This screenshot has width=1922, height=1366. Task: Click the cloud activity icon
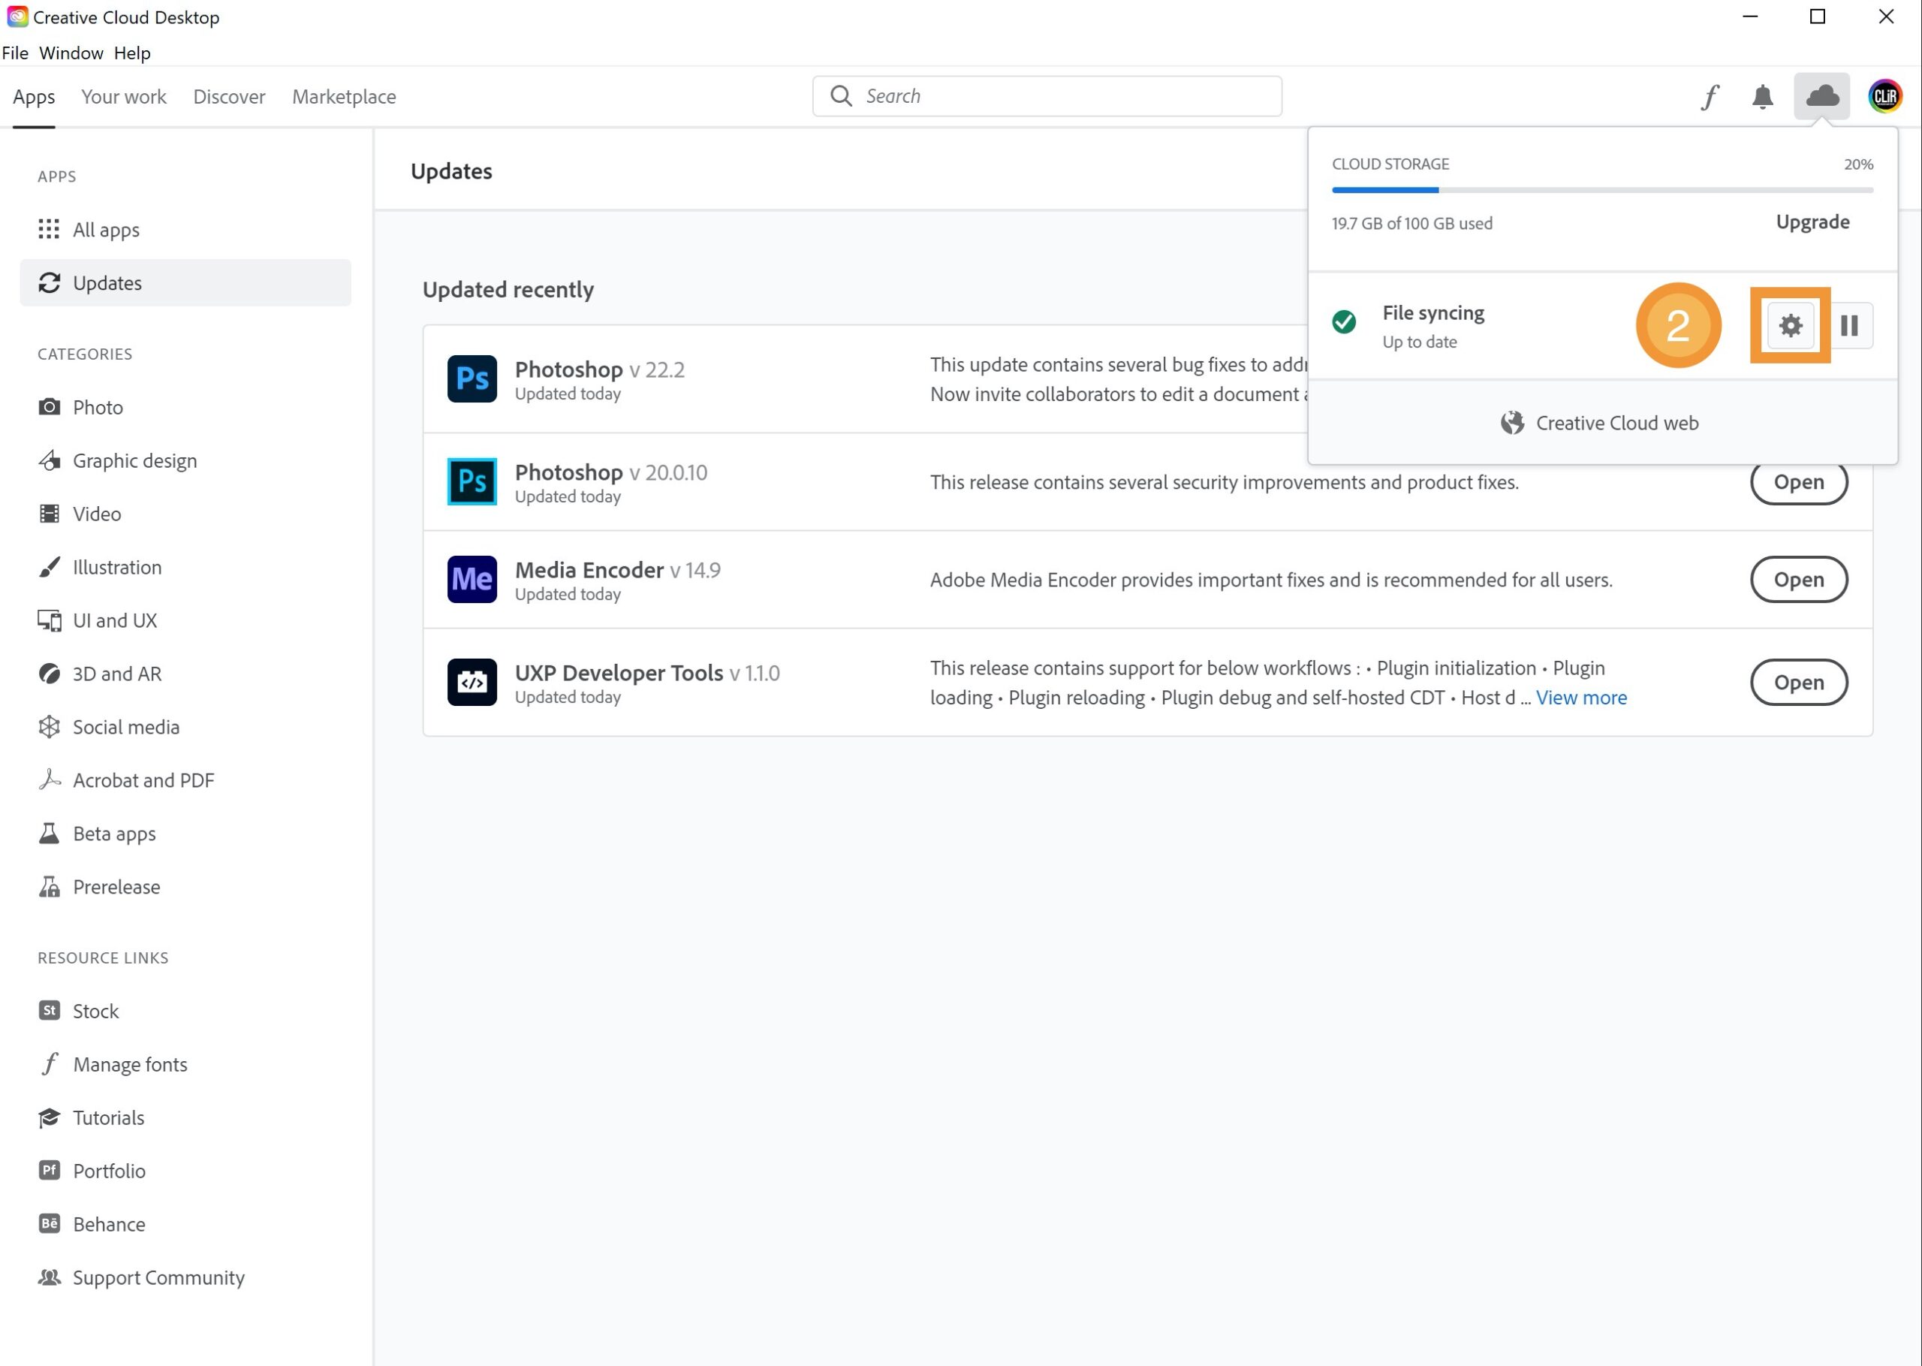click(x=1821, y=96)
